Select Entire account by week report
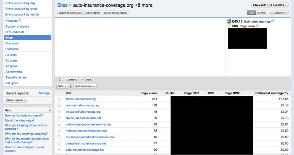The height and width of the screenshot is (155, 294). tap(21, 9)
